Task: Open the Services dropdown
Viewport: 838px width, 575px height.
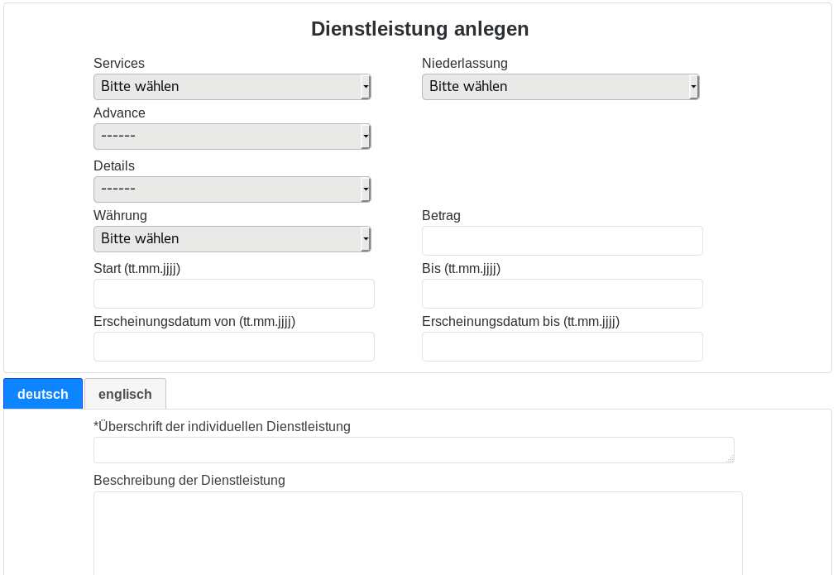Action: [x=232, y=87]
